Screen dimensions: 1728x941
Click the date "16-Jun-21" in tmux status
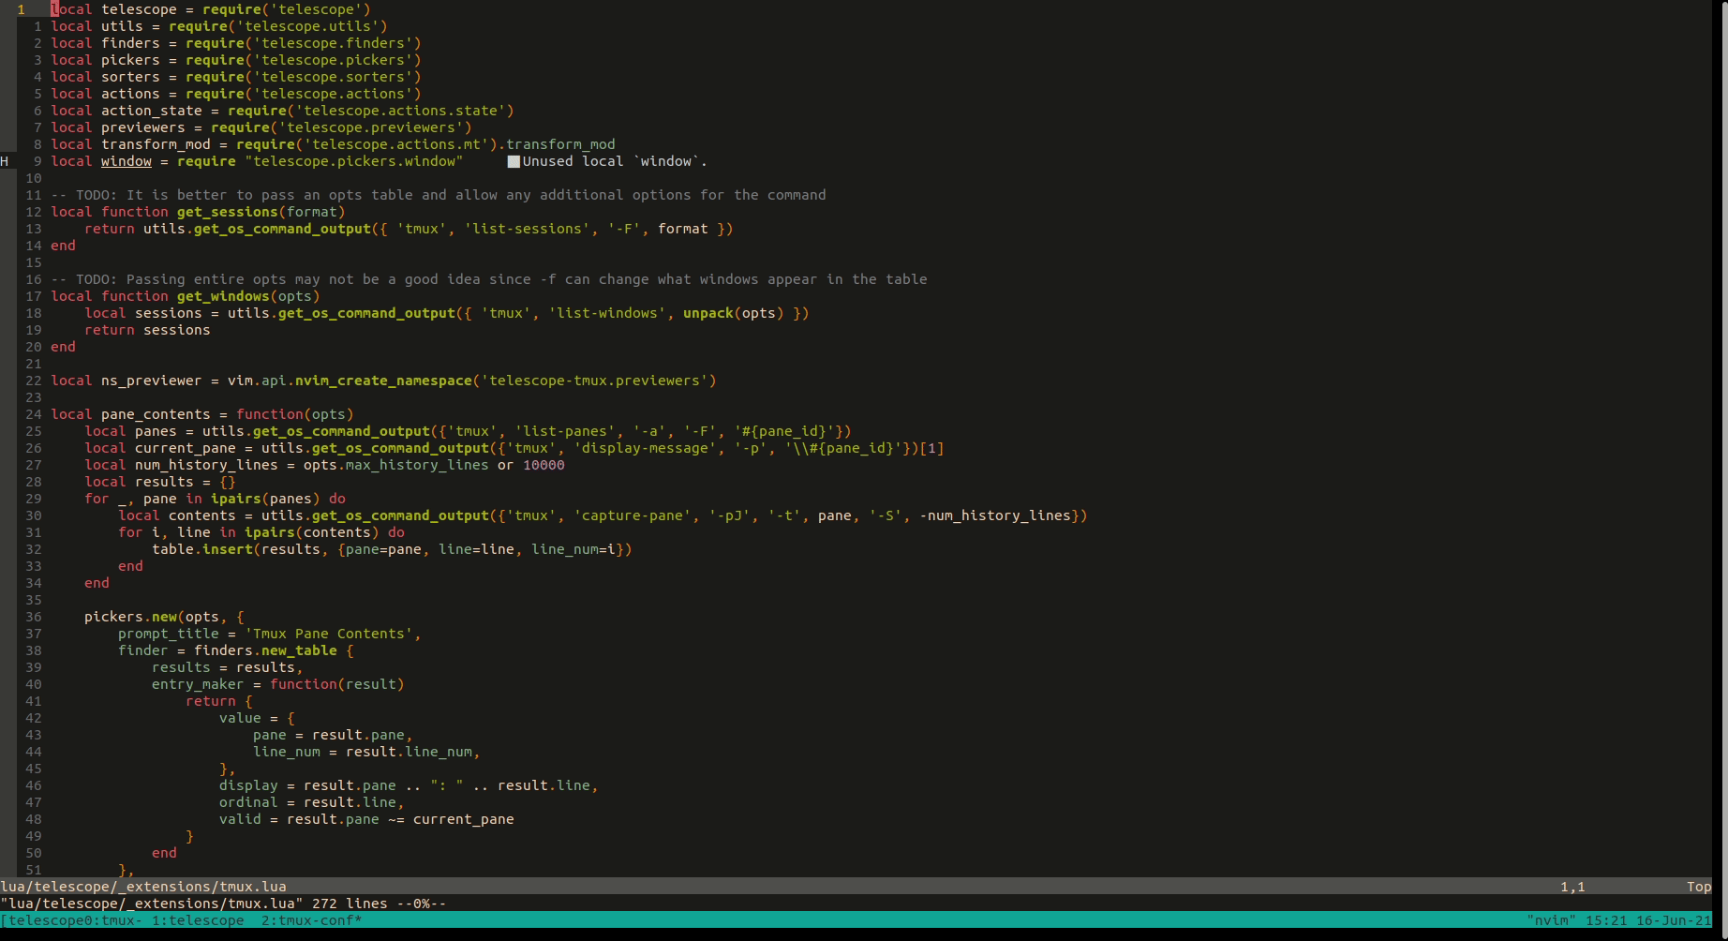(1674, 920)
